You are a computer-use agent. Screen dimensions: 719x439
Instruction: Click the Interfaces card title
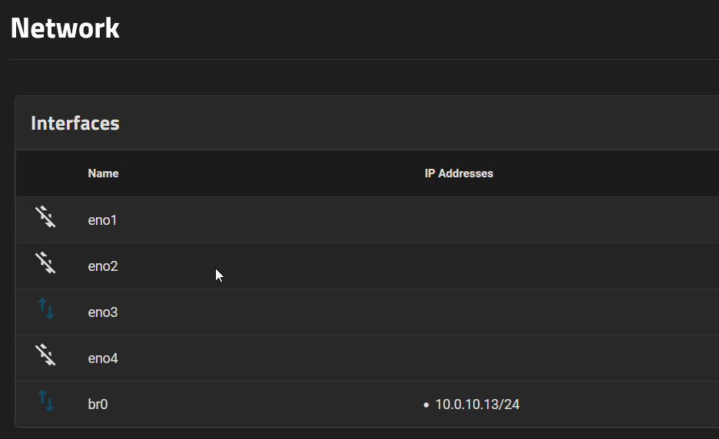point(75,123)
